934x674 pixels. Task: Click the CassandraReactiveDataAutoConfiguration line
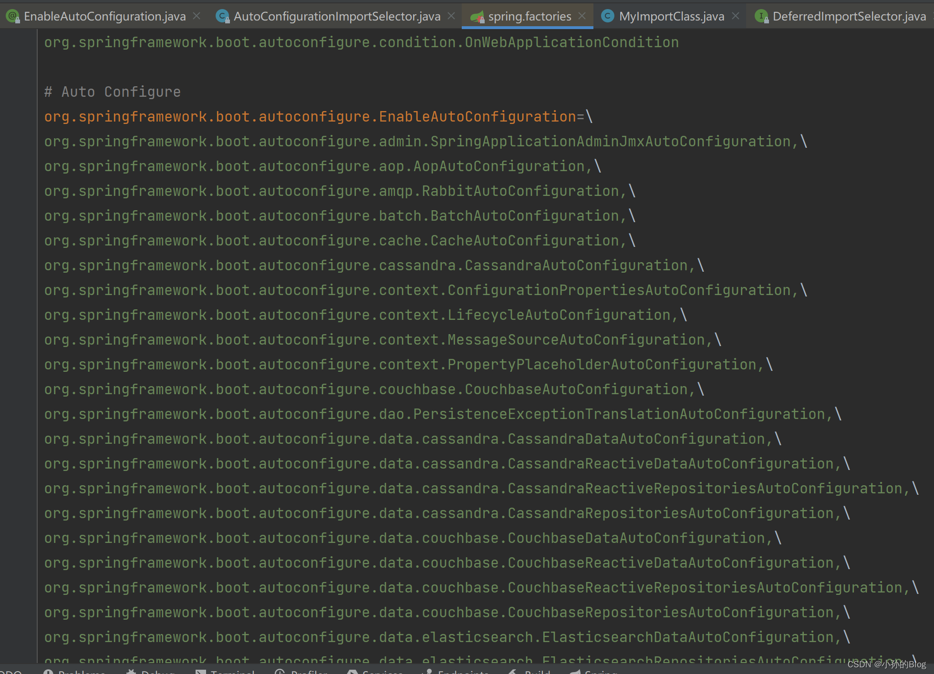(447, 464)
